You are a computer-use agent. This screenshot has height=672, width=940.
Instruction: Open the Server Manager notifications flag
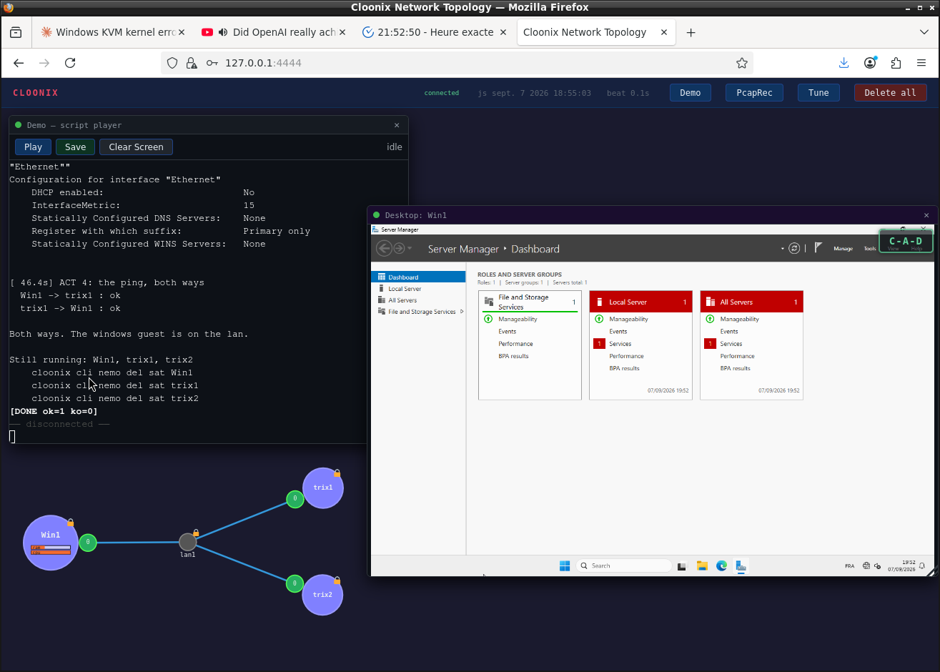(x=818, y=248)
